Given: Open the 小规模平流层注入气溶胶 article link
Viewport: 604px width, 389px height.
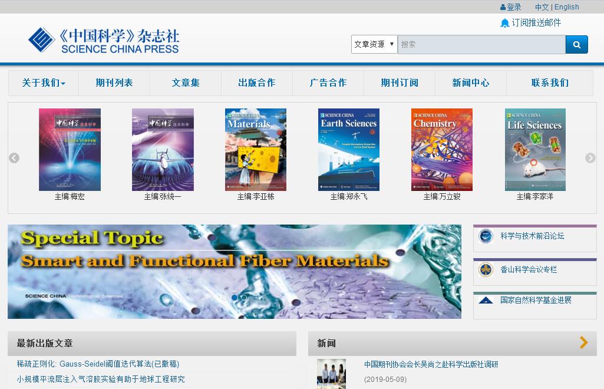Looking at the screenshot, I should 101,379.
